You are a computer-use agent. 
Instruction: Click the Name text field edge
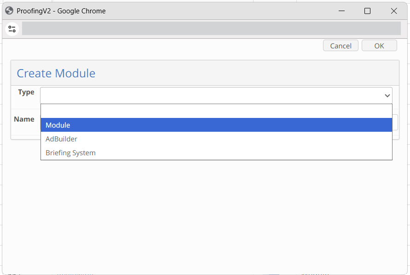tap(395, 122)
